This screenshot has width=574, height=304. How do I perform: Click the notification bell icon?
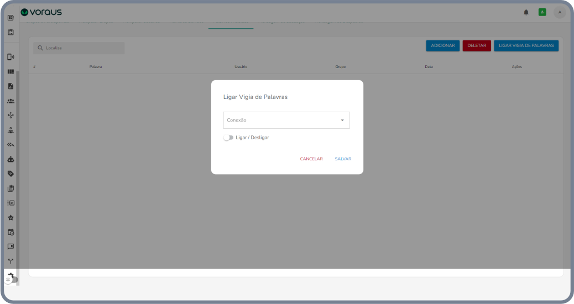coord(526,12)
